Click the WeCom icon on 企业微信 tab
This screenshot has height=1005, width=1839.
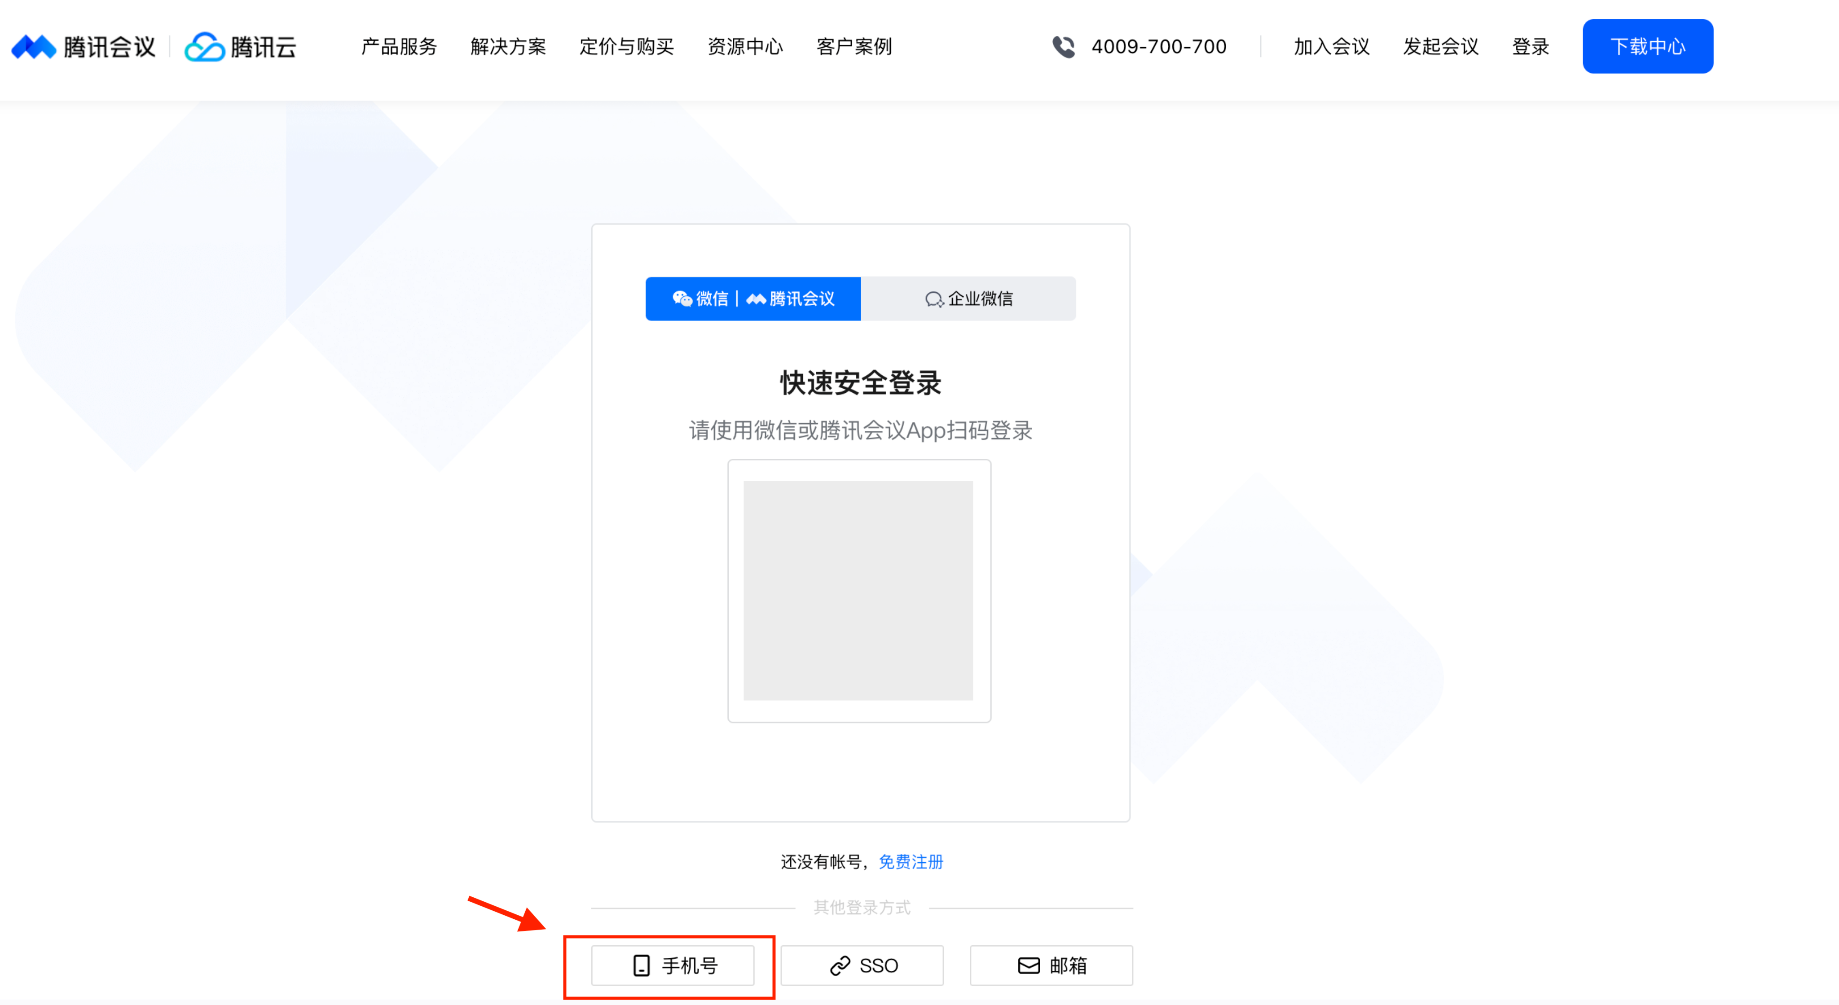934,299
